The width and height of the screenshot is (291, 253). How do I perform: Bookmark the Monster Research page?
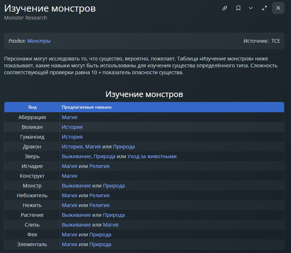(238, 8)
